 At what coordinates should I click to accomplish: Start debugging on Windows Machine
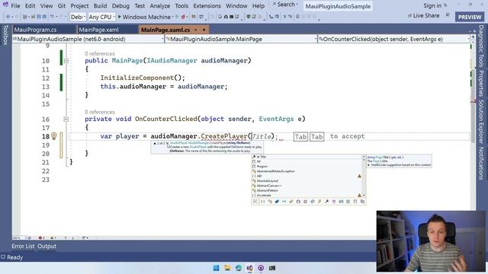[x=144, y=17]
